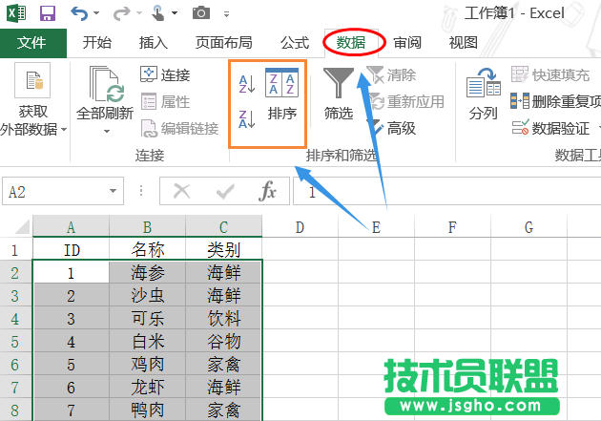Viewport: 601px width, 421px height.
Task: Click the 编辑链接 edit links button
Action: click(179, 129)
